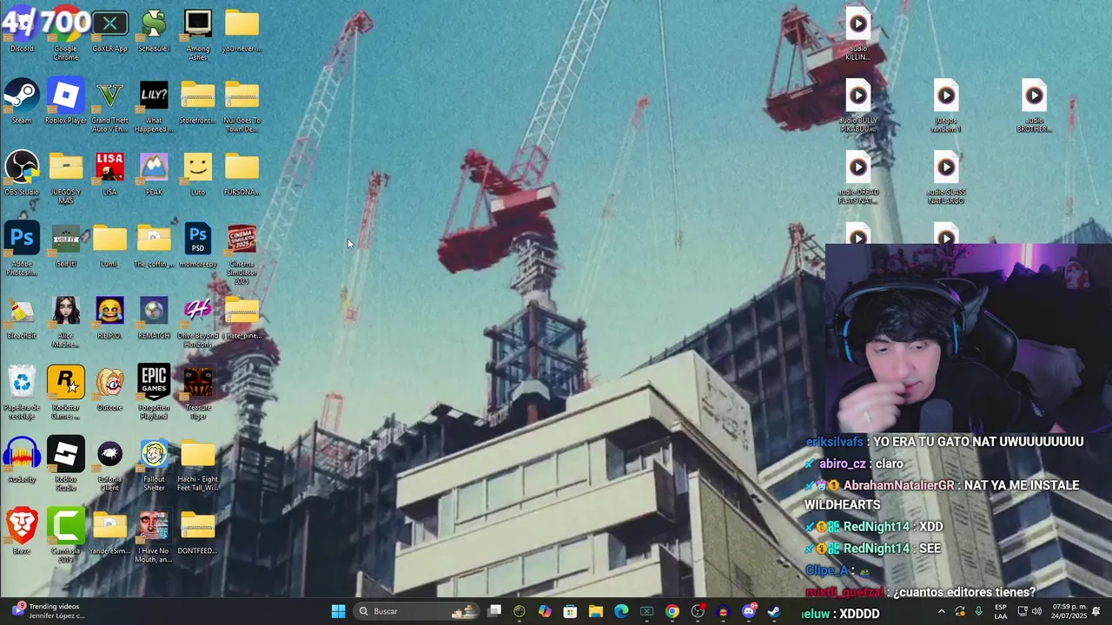Open the FURSONA folder on desktop
The image size is (1112, 625).
coord(242,173)
